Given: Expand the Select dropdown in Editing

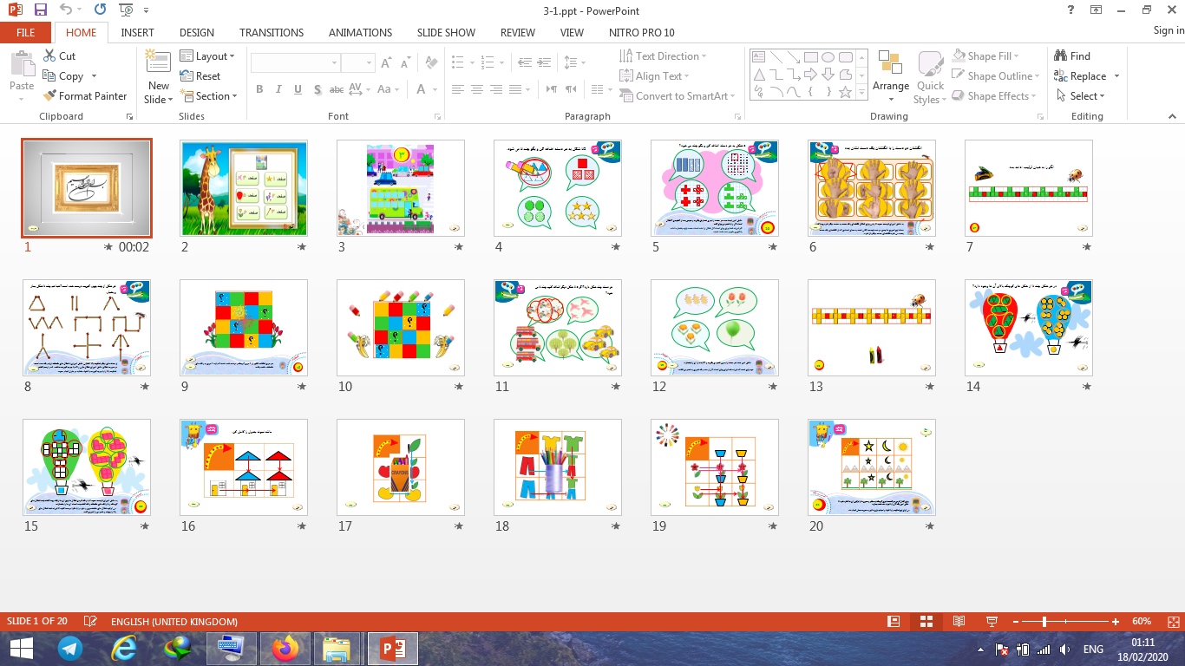Looking at the screenshot, I should (1081, 96).
